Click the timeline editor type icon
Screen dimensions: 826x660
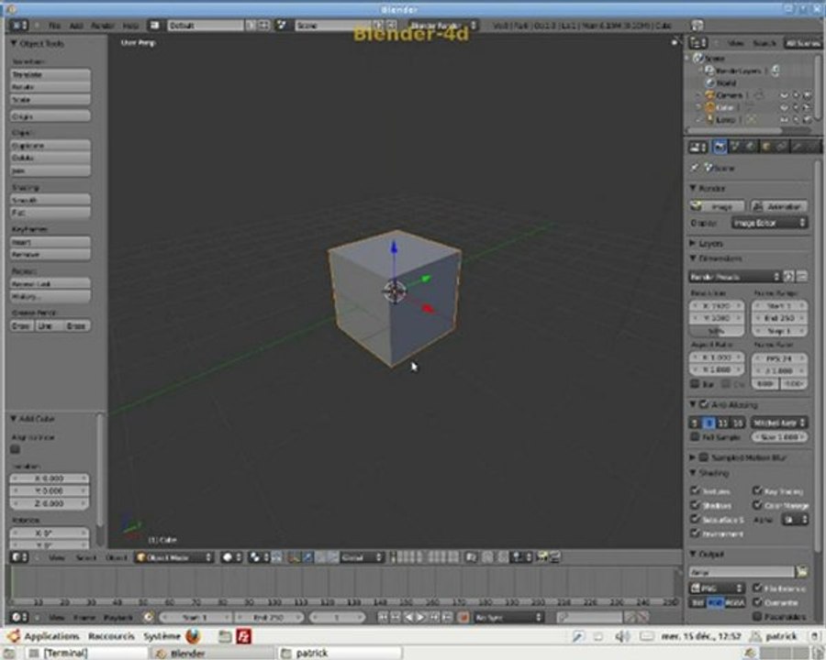point(19,616)
